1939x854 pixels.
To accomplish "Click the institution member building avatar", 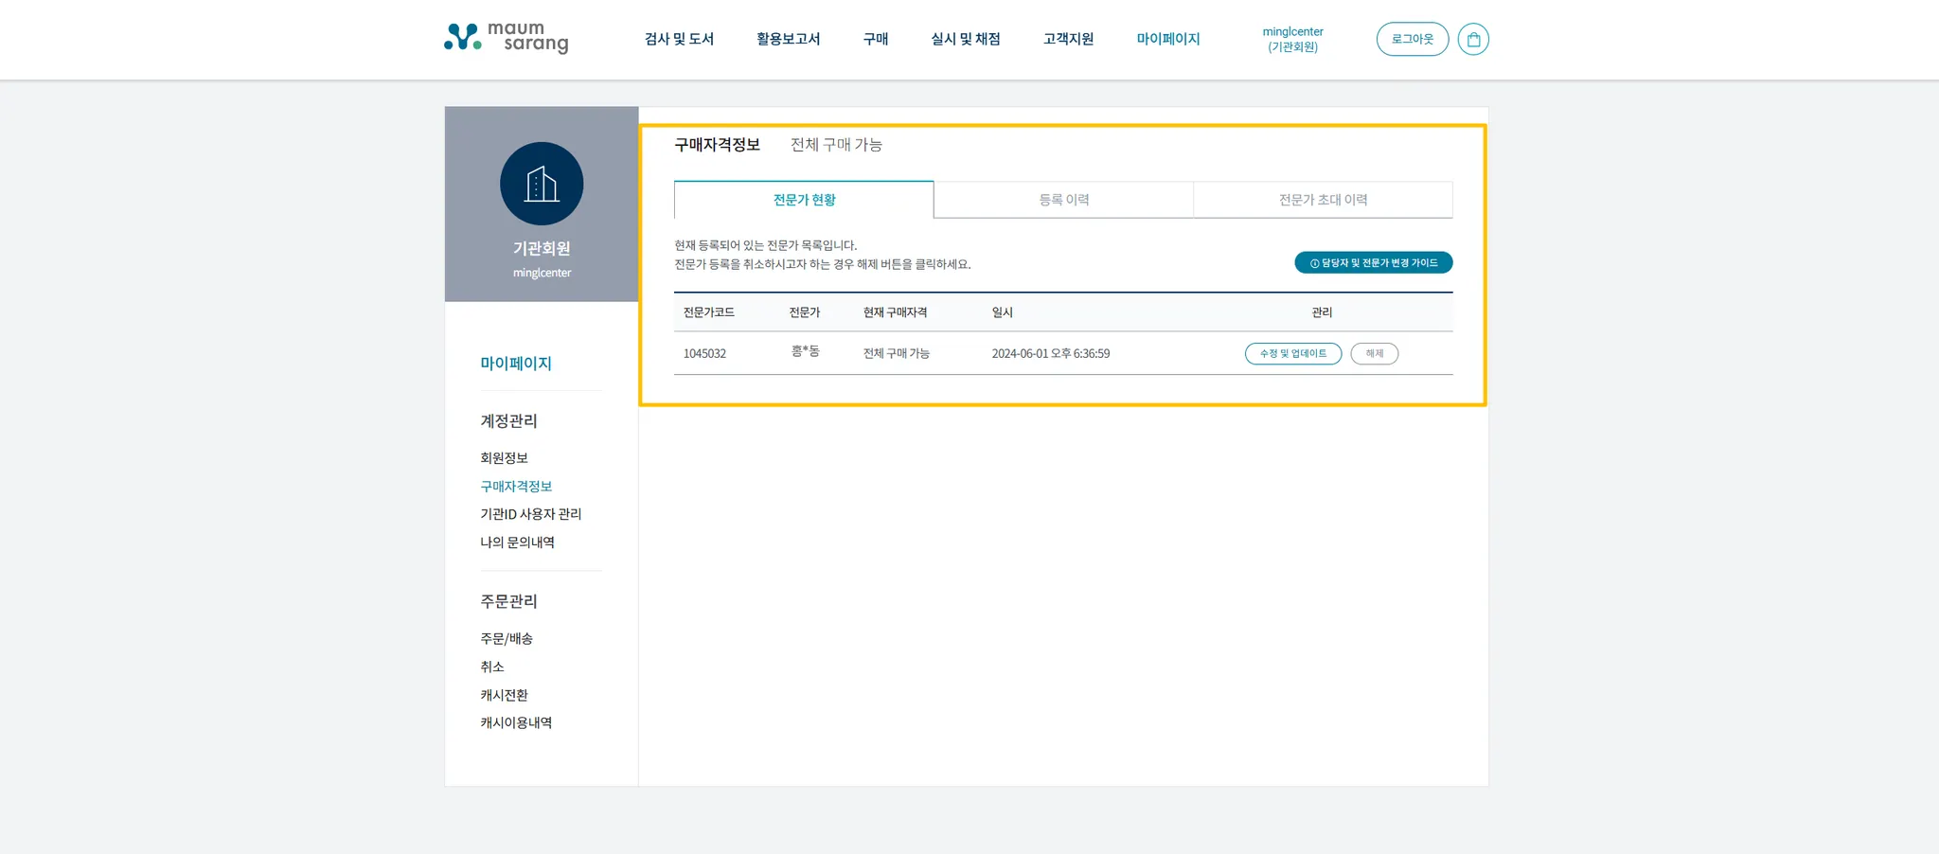I will click(x=542, y=184).
